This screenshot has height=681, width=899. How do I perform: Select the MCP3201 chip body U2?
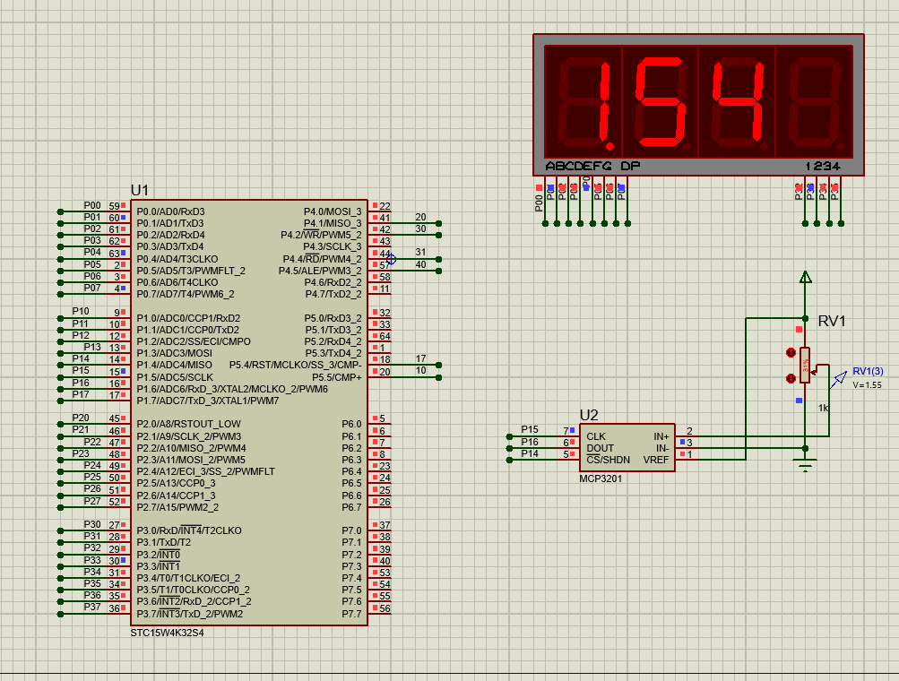(627, 447)
